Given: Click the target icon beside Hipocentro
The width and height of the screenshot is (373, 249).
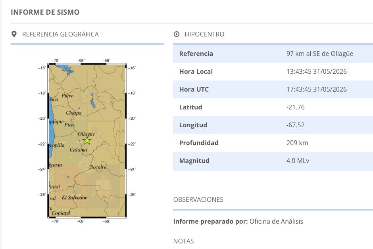Looking at the screenshot, I should (177, 34).
